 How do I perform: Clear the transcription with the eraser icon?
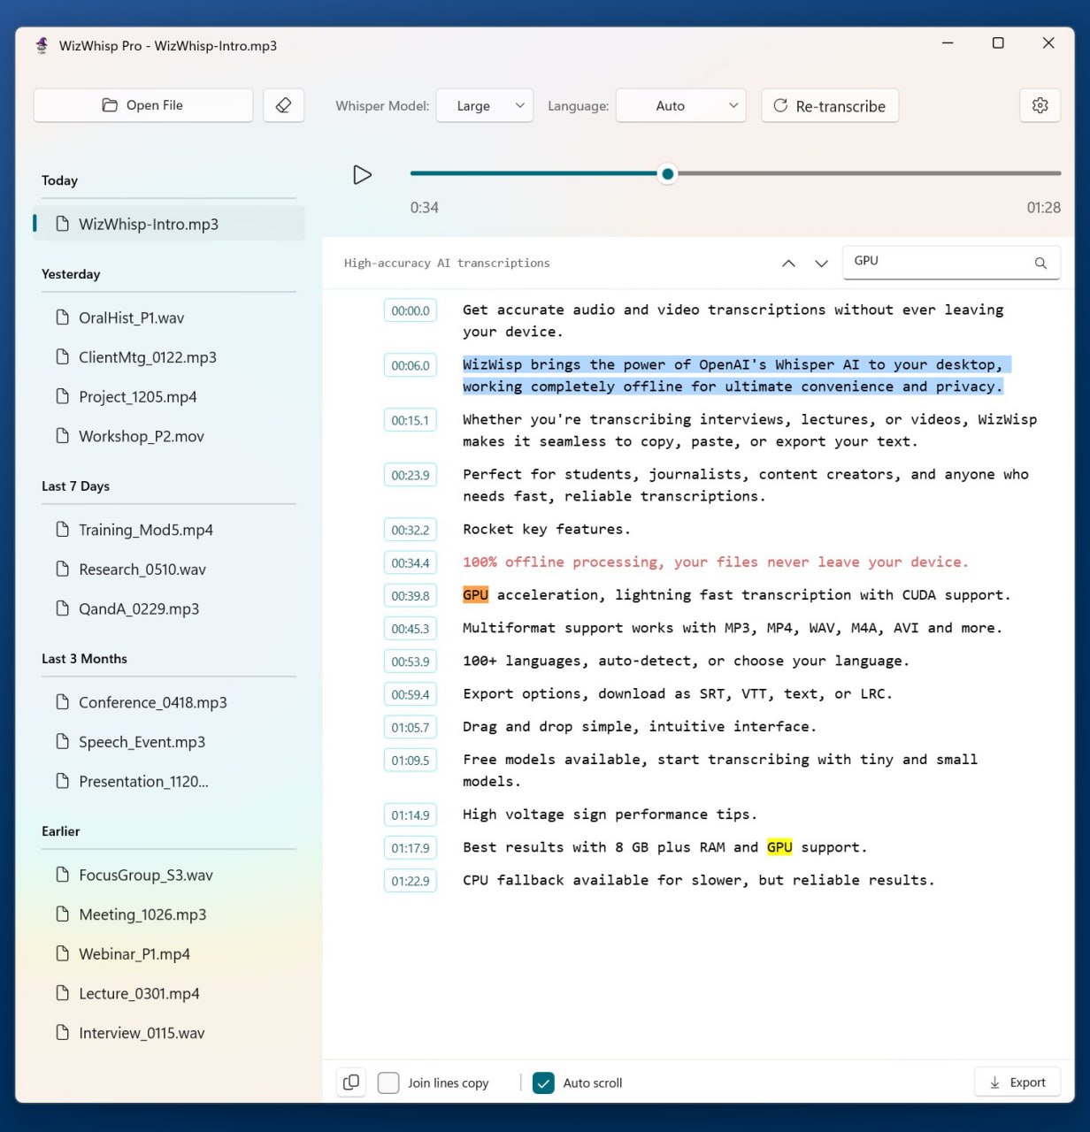[x=284, y=105]
